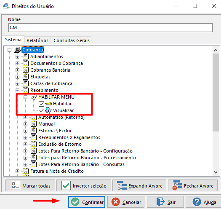
Task: Click the Confirmar button
Action: click(87, 202)
